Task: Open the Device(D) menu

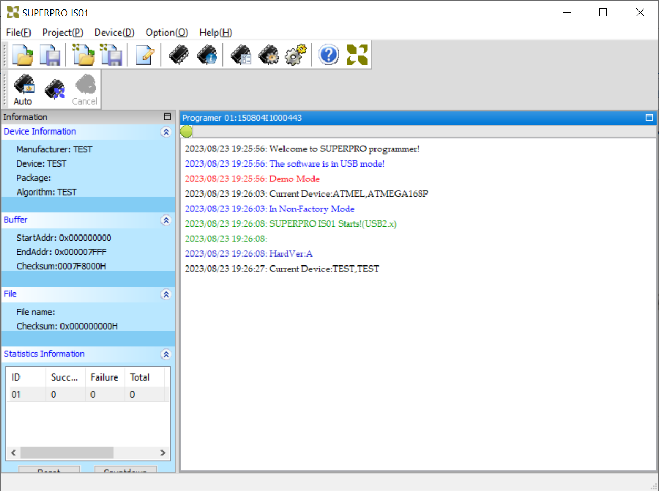Action: click(114, 33)
